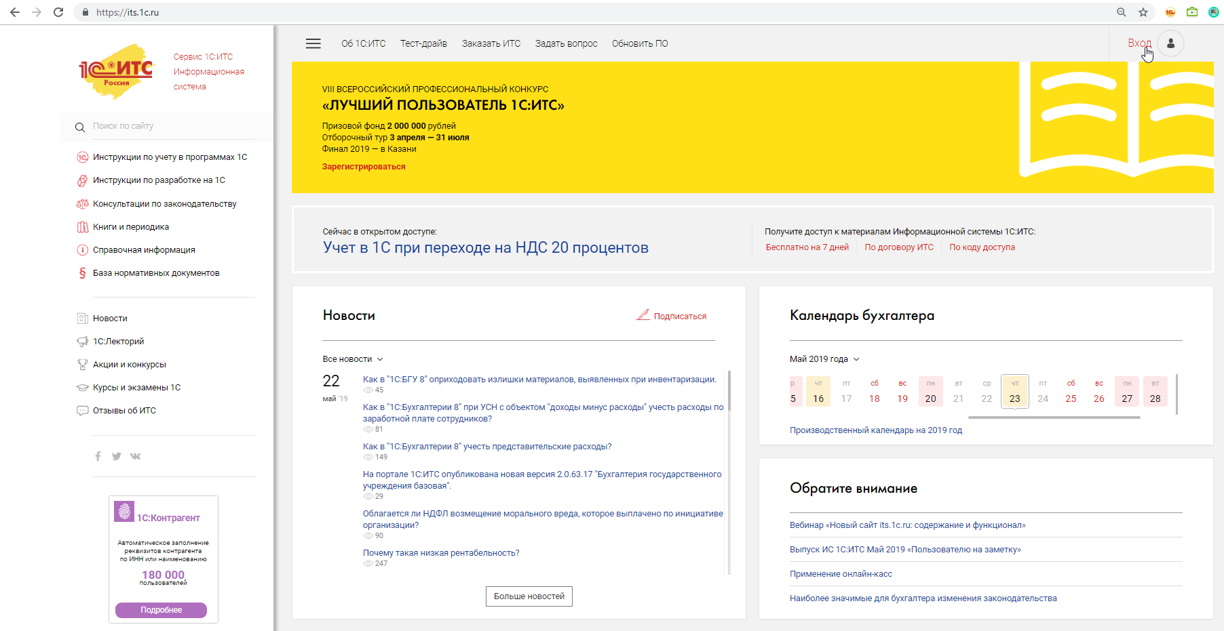
Task: Click the browser address bar URL
Action: (128, 12)
